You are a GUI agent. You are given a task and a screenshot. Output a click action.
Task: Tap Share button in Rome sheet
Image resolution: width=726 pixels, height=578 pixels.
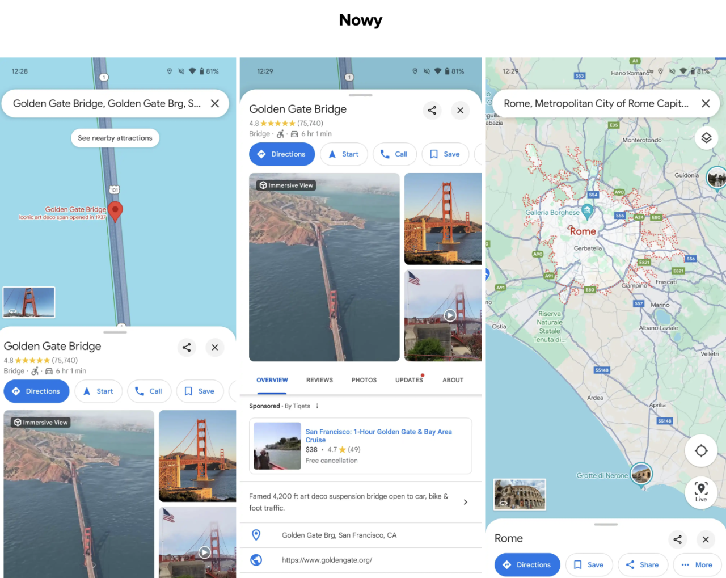[643, 565]
